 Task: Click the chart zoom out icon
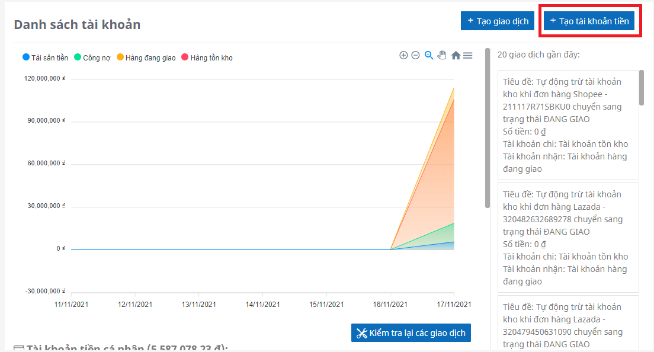coord(415,55)
